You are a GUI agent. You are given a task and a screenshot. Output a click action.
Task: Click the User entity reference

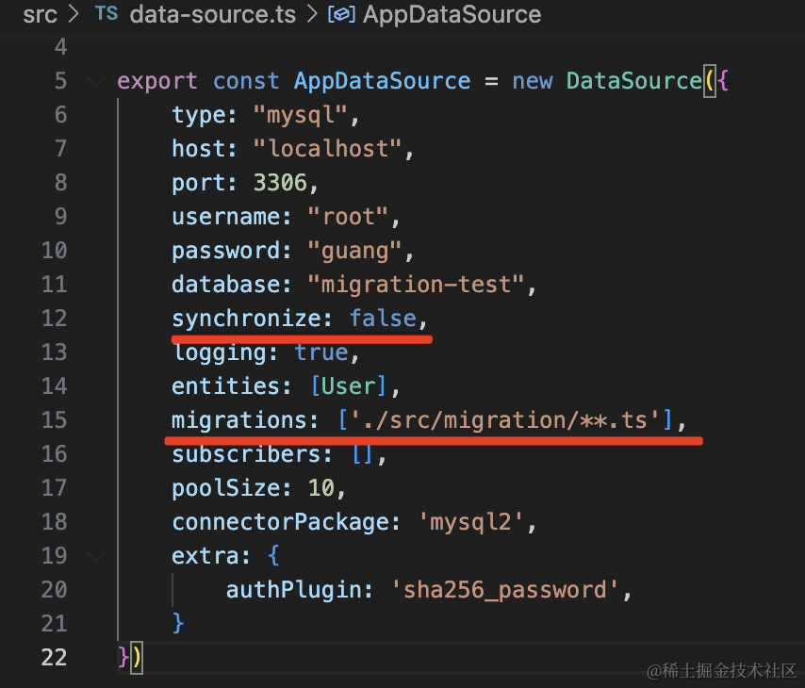[353, 386]
